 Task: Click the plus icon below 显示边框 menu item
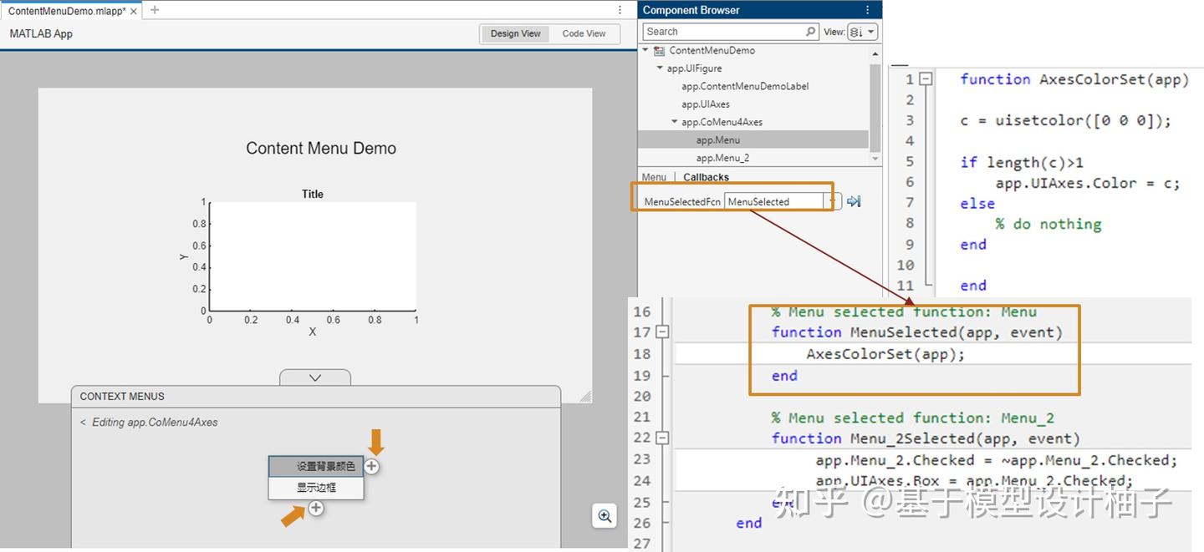pos(315,508)
